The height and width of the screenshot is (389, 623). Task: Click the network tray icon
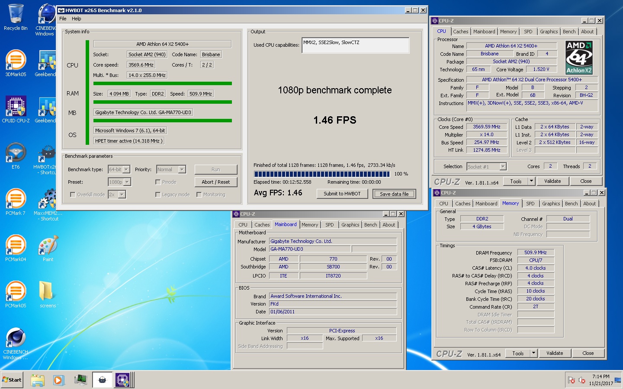click(x=617, y=380)
